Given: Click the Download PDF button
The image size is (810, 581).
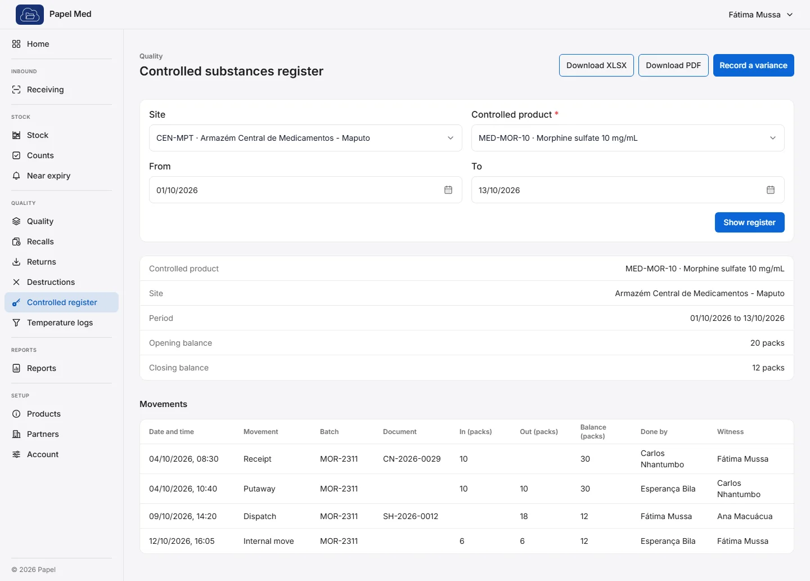Looking at the screenshot, I should point(673,65).
